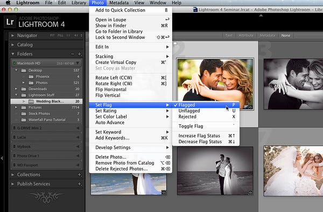Click the plus icon next to Collections
The image size is (323, 212).
(80, 175)
